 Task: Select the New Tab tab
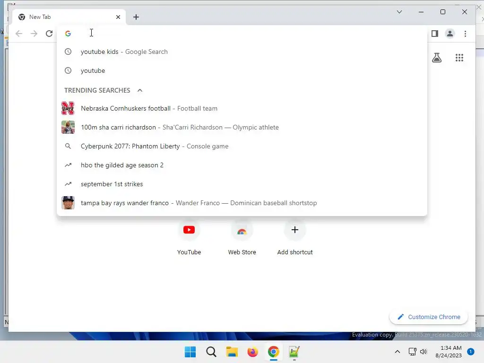tap(69, 17)
